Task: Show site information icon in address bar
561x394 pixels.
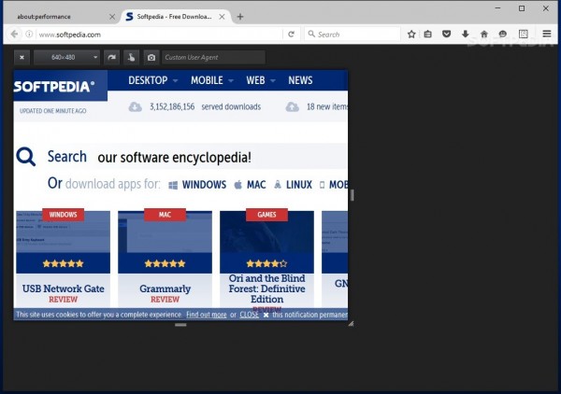Action: 29,35
